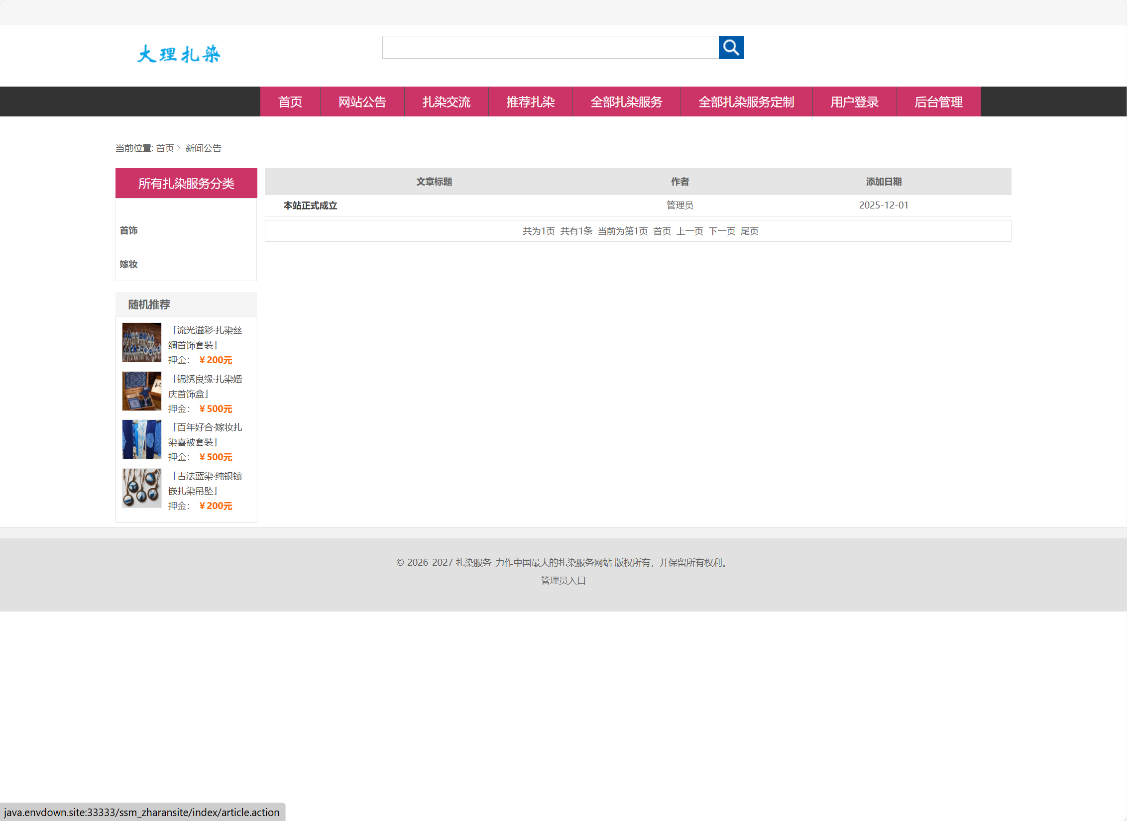Open the 百年好合 dowry bedding thumbnail
This screenshot has height=821, width=1127.
pos(142,439)
